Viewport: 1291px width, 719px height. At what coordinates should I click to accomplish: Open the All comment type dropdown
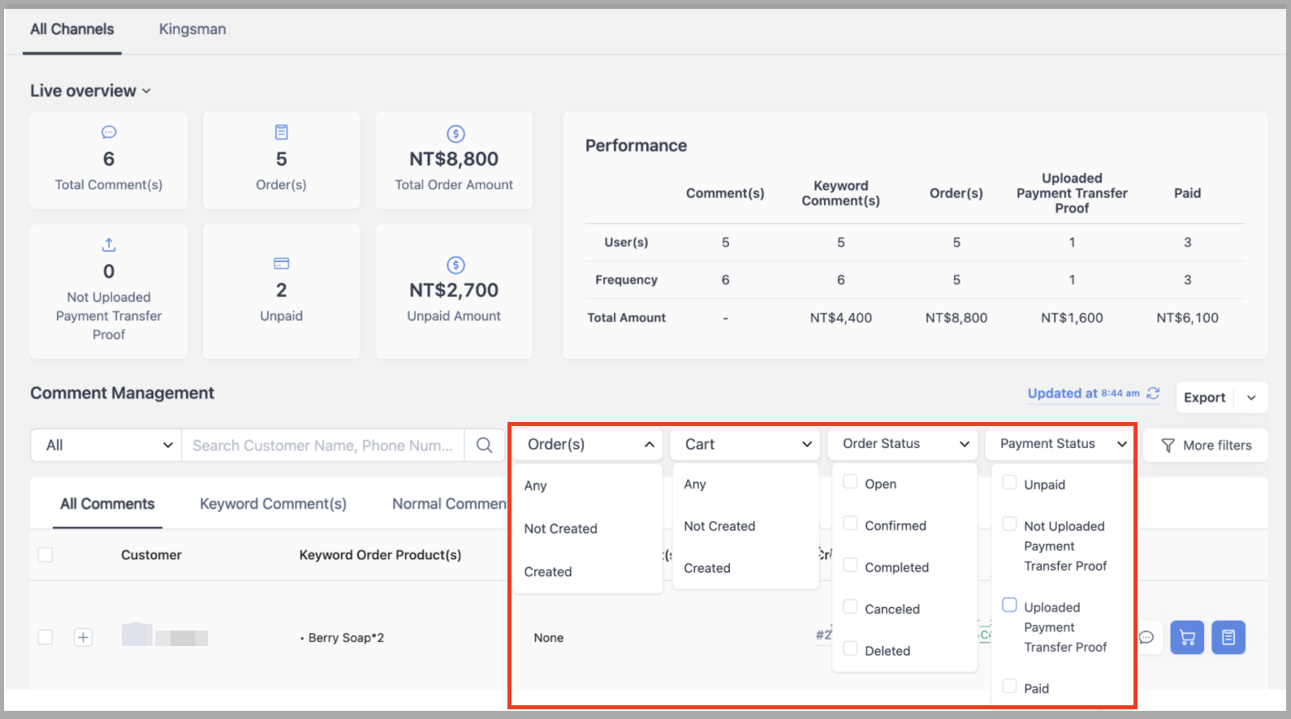(x=107, y=445)
